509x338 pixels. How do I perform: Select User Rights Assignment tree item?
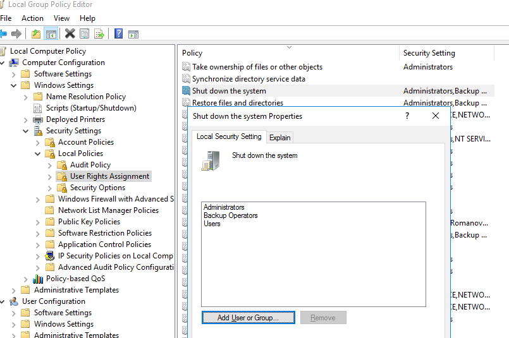coord(110,176)
